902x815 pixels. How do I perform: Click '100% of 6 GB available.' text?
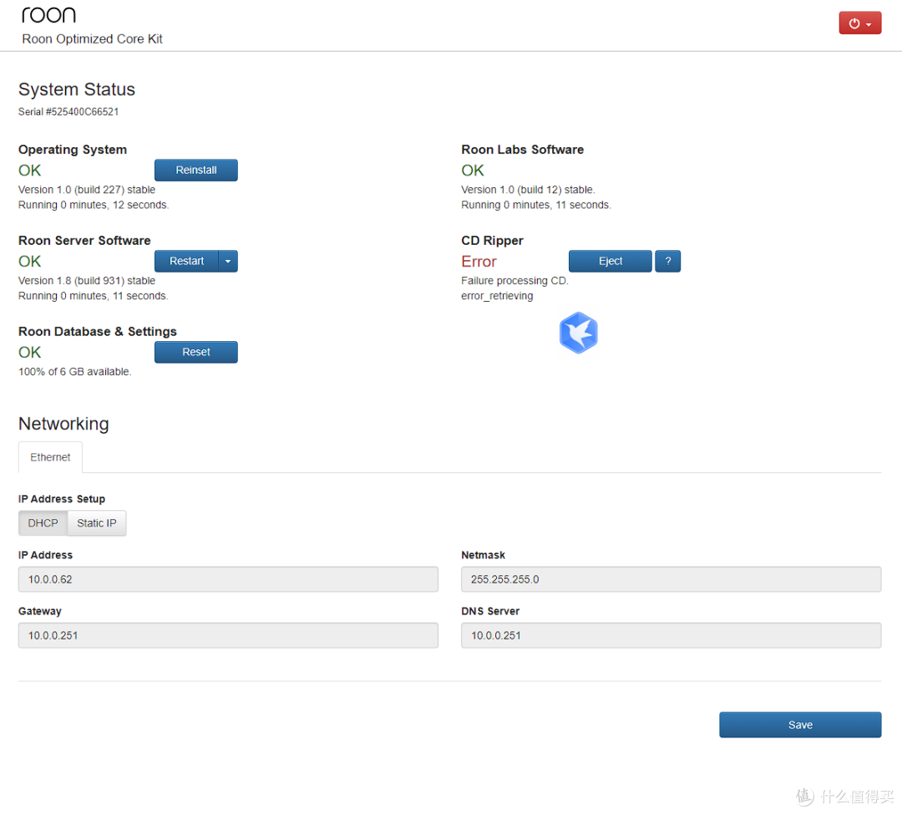click(x=75, y=371)
